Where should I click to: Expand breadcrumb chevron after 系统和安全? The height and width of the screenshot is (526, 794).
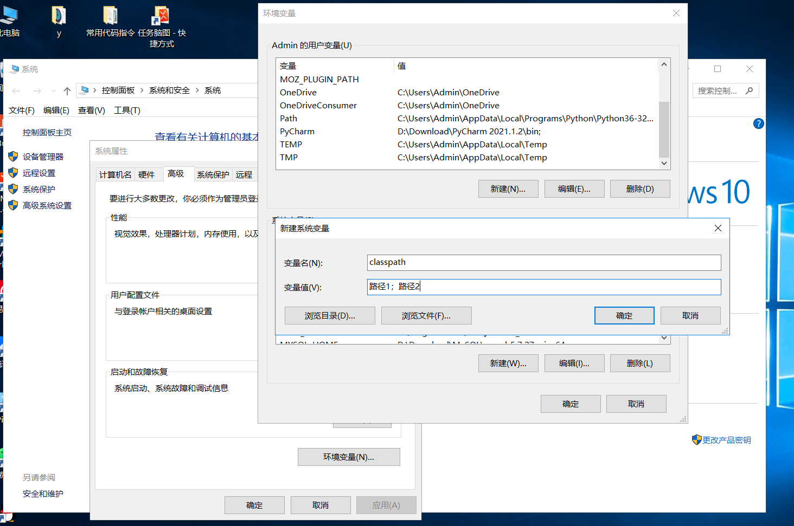(x=197, y=90)
